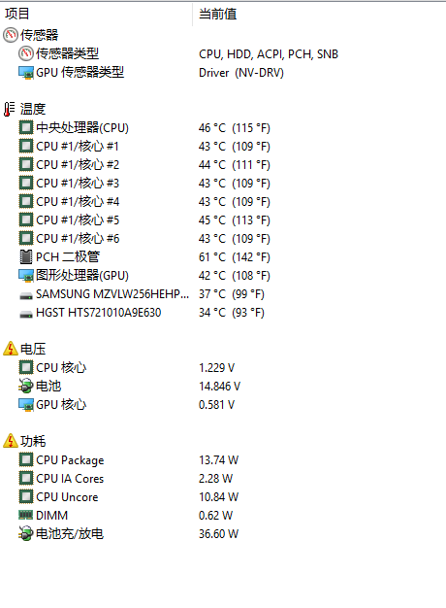Click the value 0.581 V
Screen dimensions: 446x608
(x=217, y=405)
